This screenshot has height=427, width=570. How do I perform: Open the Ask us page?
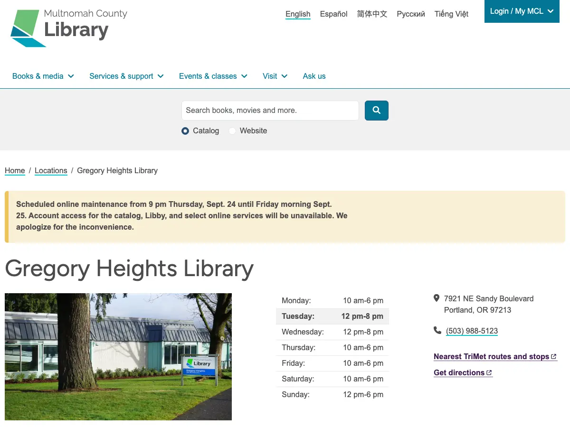click(x=314, y=76)
